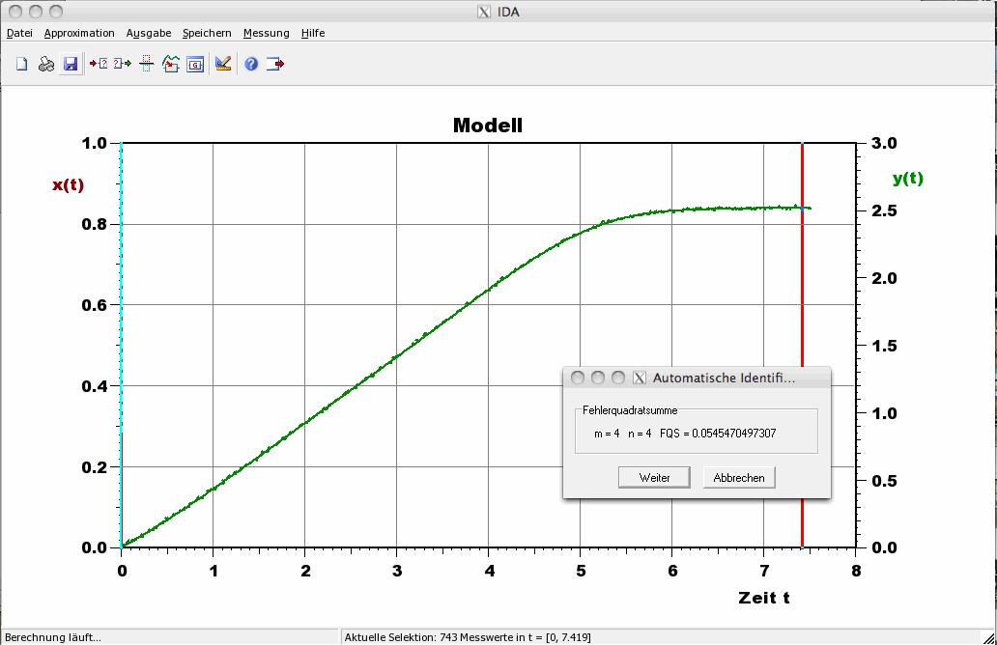Click the Zeit t axis label
997x645 pixels.
click(x=763, y=598)
